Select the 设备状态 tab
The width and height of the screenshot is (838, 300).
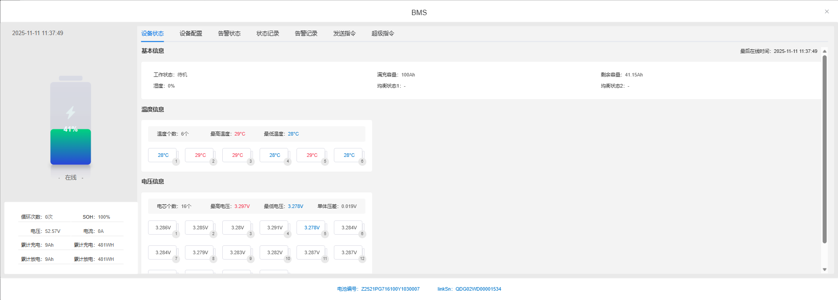click(152, 33)
